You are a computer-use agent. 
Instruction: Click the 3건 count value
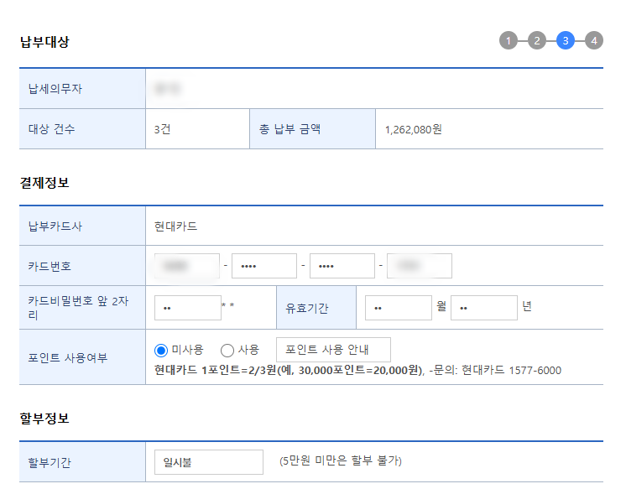pyautogui.click(x=163, y=129)
